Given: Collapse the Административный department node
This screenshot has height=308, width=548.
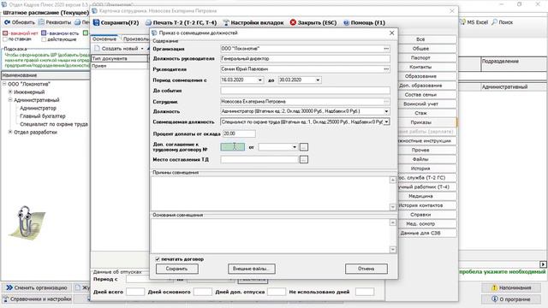Looking at the screenshot, I should click(x=10, y=100).
